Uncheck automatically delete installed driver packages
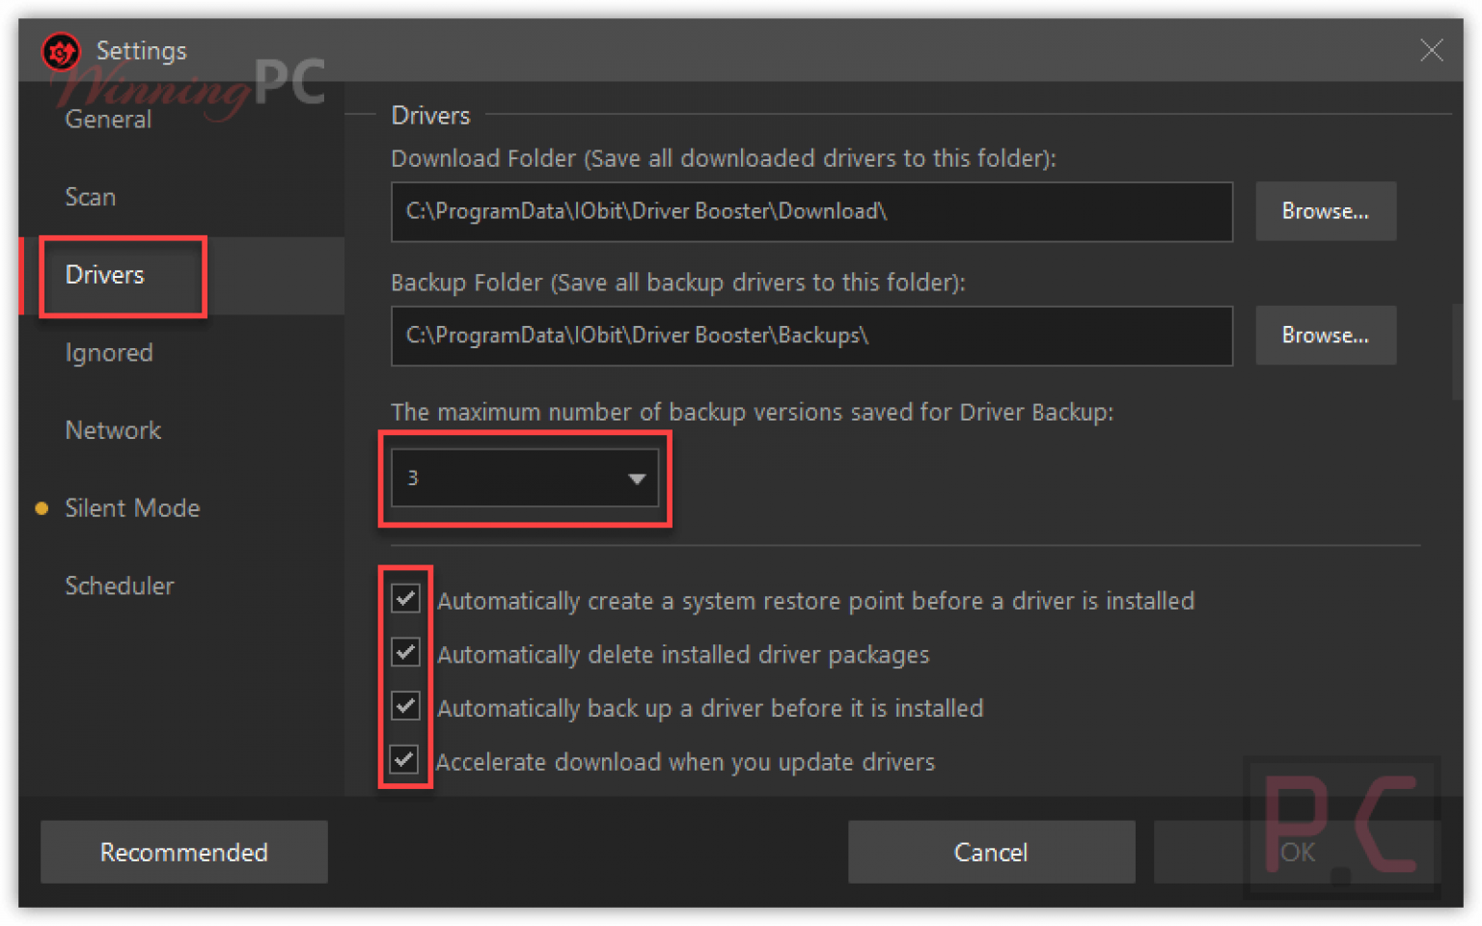The width and height of the screenshot is (1482, 926). coord(406,652)
